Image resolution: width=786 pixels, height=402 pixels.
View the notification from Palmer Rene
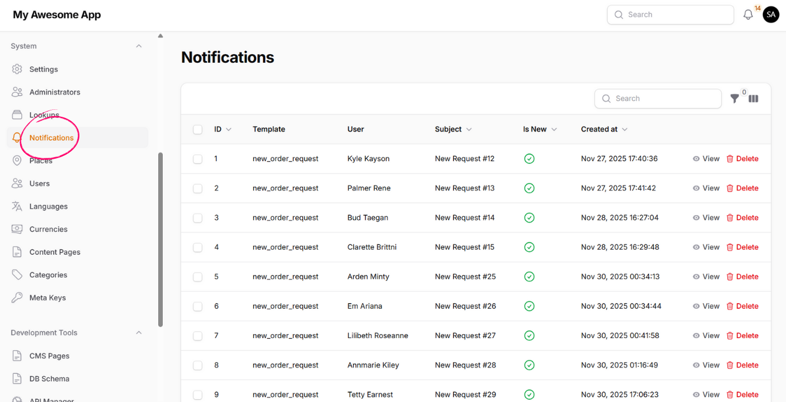pos(706,188)
